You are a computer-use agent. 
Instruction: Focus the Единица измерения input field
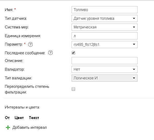point(104,36)
